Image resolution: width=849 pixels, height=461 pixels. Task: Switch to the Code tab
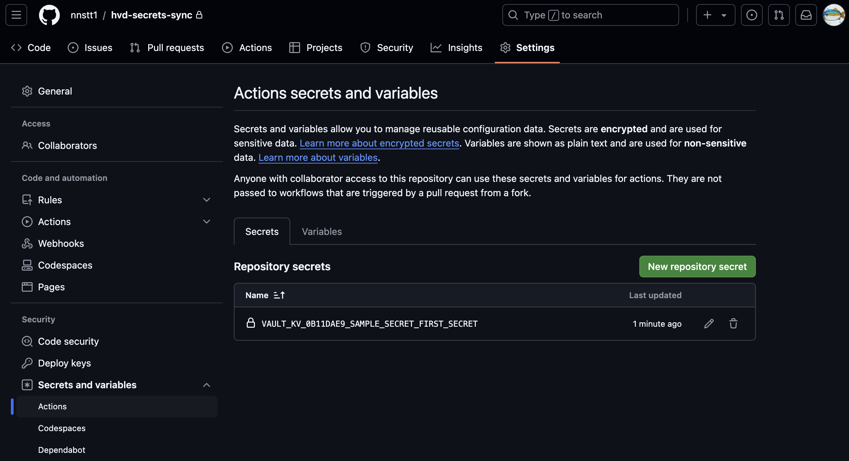(x=31, y=48)
